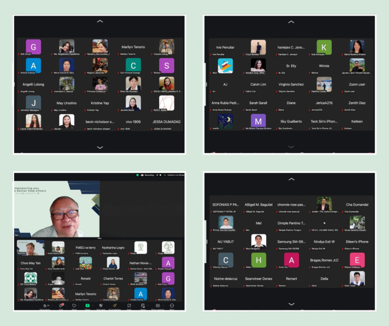Click up chevron in bottom-right window
Image resolution: width=389 pixels, height=326 pixels.
coord(292,179)
